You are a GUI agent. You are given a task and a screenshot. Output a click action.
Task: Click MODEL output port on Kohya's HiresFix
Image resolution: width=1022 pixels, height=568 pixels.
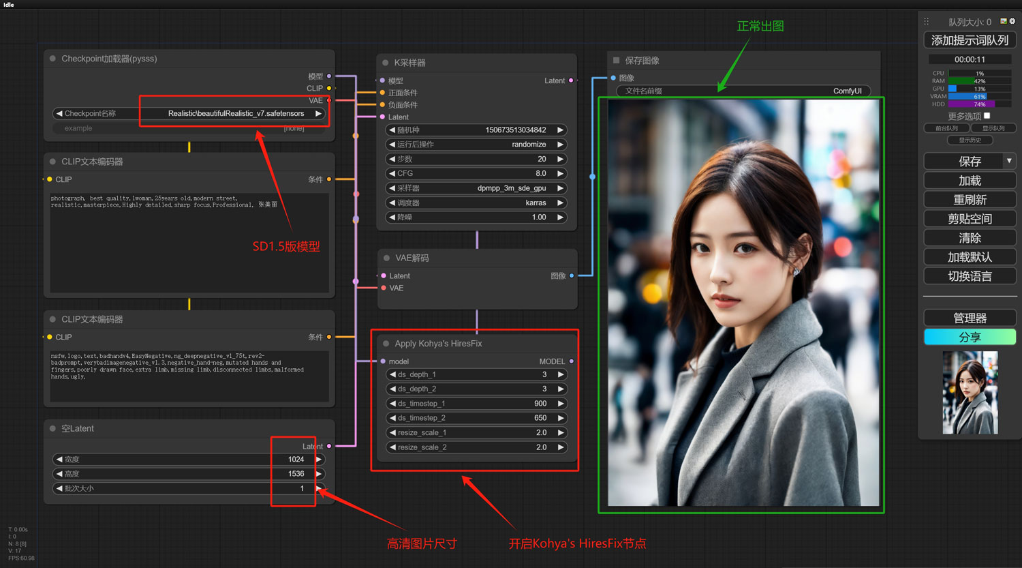pyautogui.click(x=571, y=361)
